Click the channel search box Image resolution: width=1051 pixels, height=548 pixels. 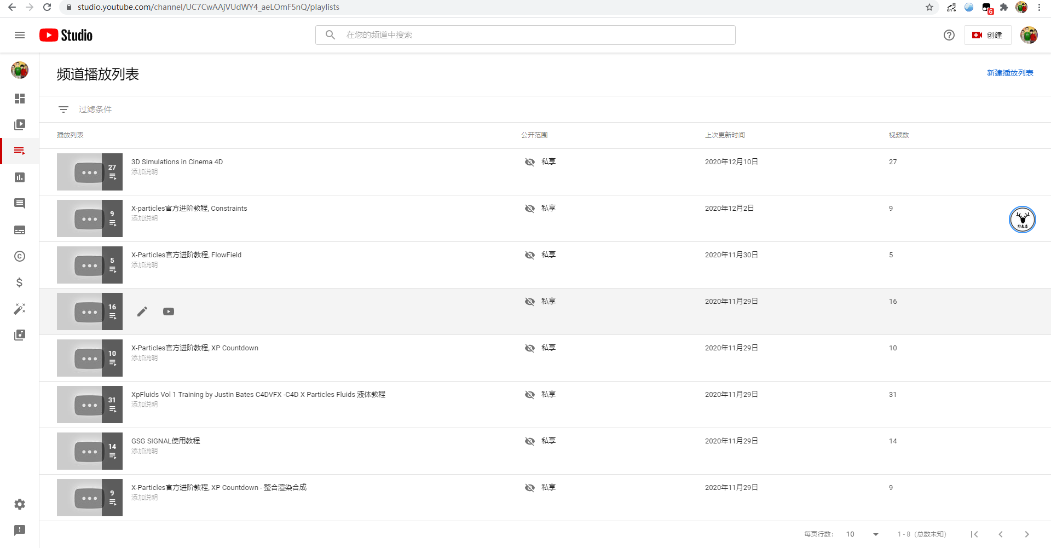(525, 35)
